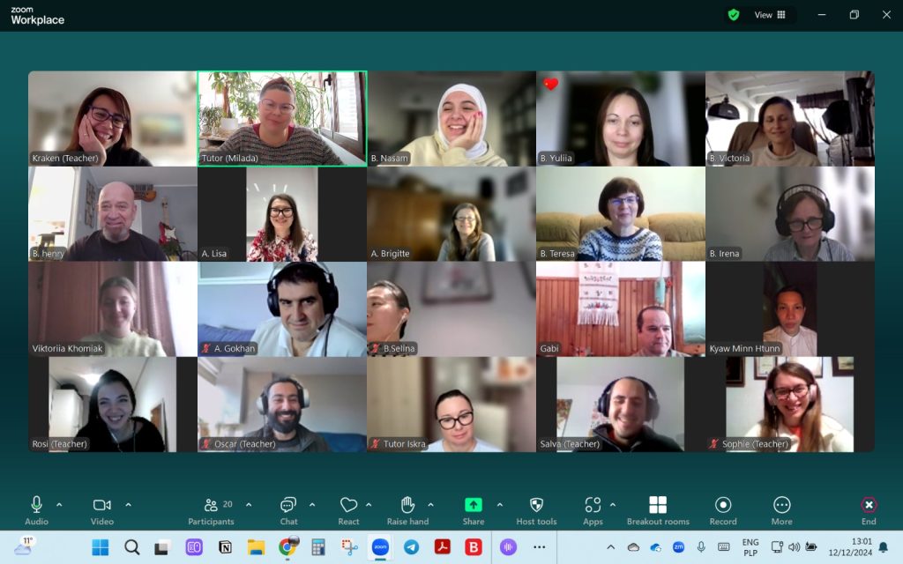Expand the Participants options caret
The height and width of the screenshot is (564, 903).
pos(249,505)
